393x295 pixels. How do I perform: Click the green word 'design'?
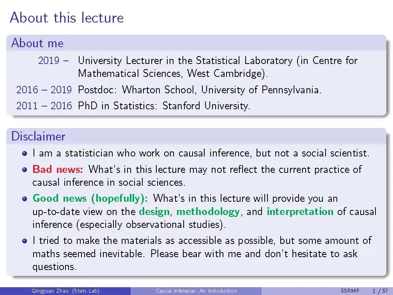(x=154, y=212)
